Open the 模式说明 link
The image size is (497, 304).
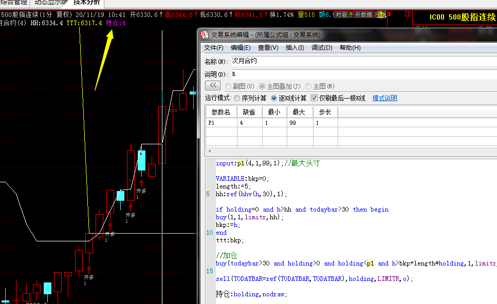click(x=385, y=98)
